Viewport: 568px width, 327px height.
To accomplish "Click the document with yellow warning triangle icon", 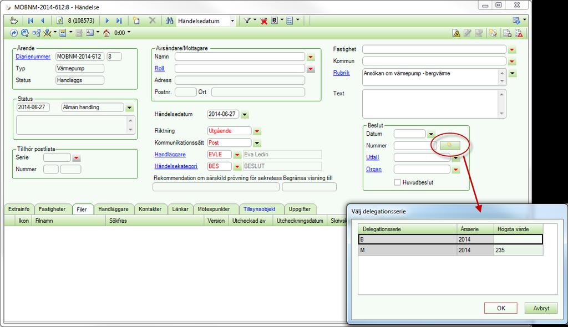I will pos(457,33).
